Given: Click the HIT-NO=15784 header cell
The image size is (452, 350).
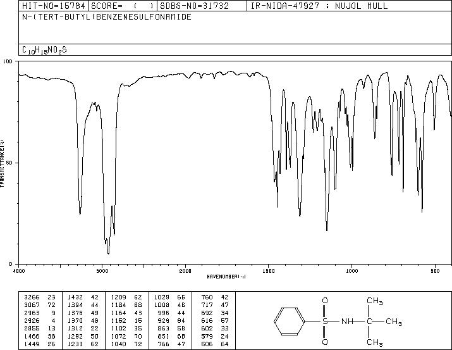Looking at the screenshot, I should pos(54,6).
